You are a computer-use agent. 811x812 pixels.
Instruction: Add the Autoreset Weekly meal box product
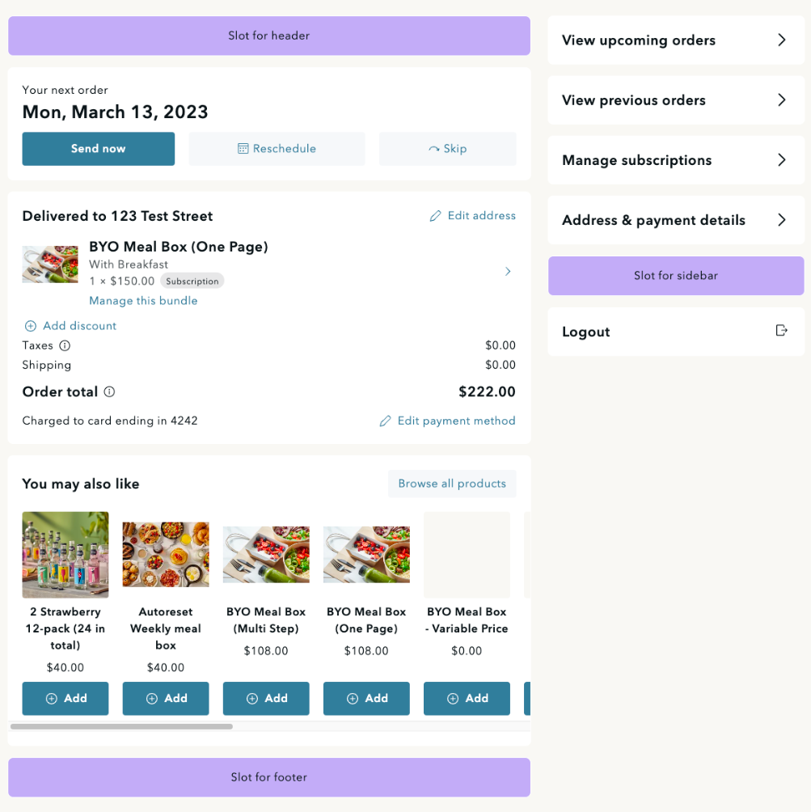[x=165, y=697]
